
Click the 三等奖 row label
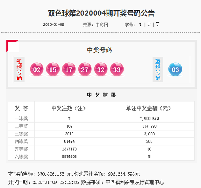(x=21, y=134)
